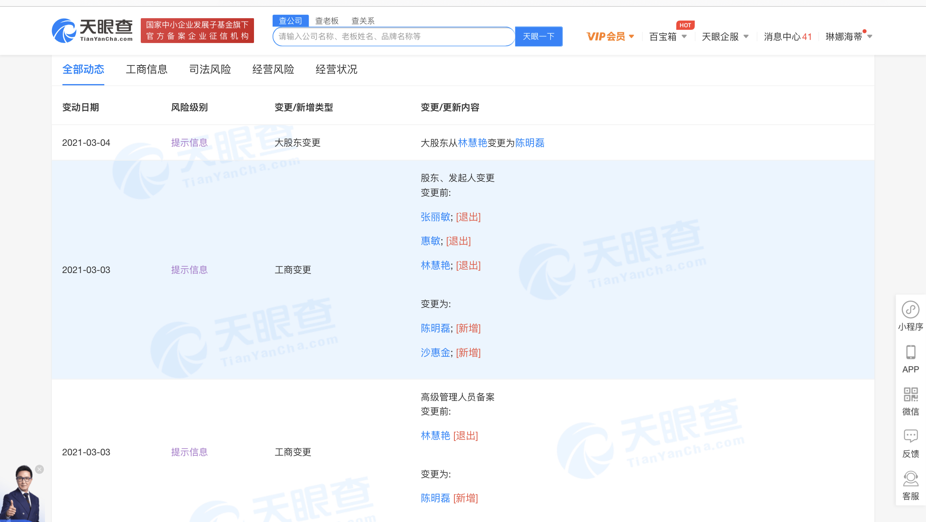
Task: Expand the 百宝箱 dropdown menu
Action: [668, 36]
